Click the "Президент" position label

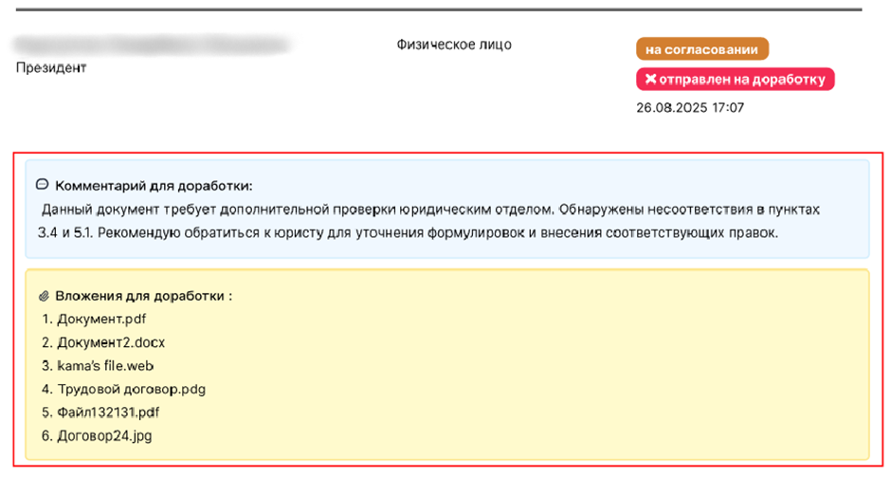pos(51,68)
